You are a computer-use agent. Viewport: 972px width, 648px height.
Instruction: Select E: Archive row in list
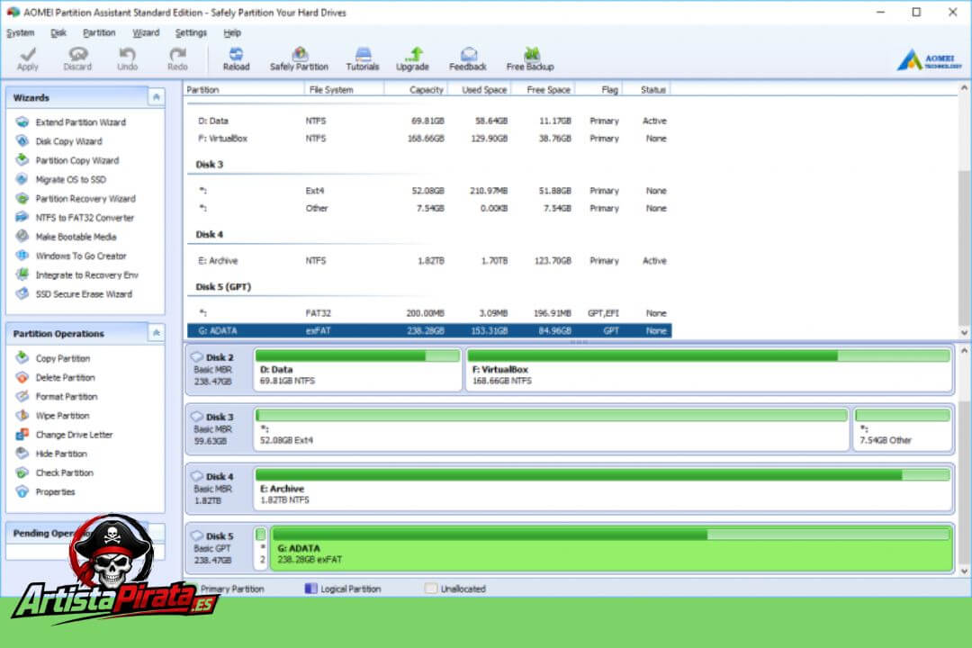tap(429, 261)
